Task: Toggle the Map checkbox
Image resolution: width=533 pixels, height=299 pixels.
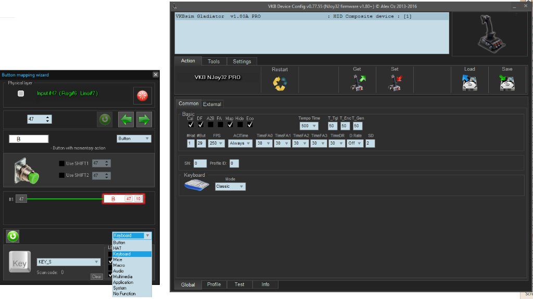Action: (x=230, y=125)
